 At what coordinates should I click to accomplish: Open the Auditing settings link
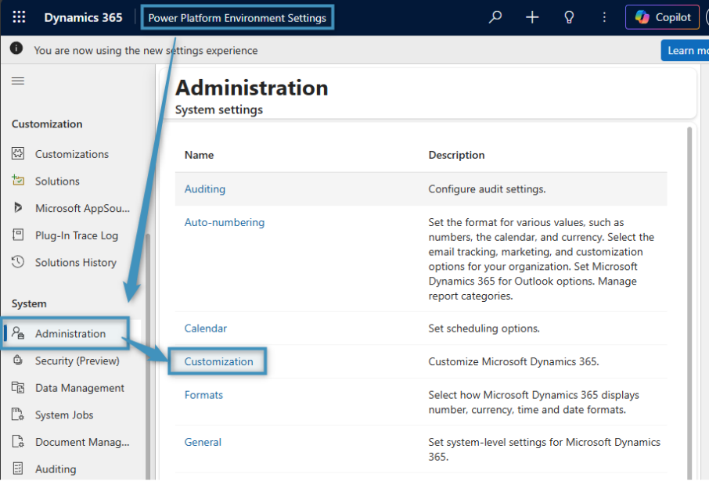pyautogui.click(x=205, y=189)
